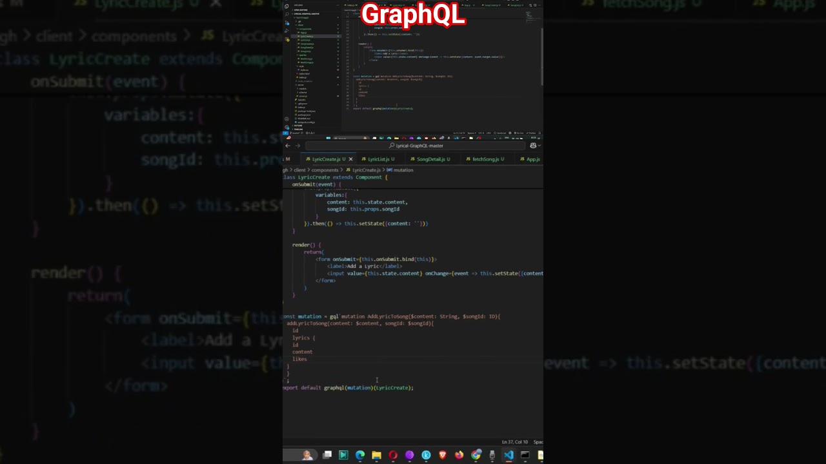Click 'export default graphql(mutation)(LyricCreate);' line
Viewport: 826px width, 464px height.
pyautogui.click(x=348, y=388)
